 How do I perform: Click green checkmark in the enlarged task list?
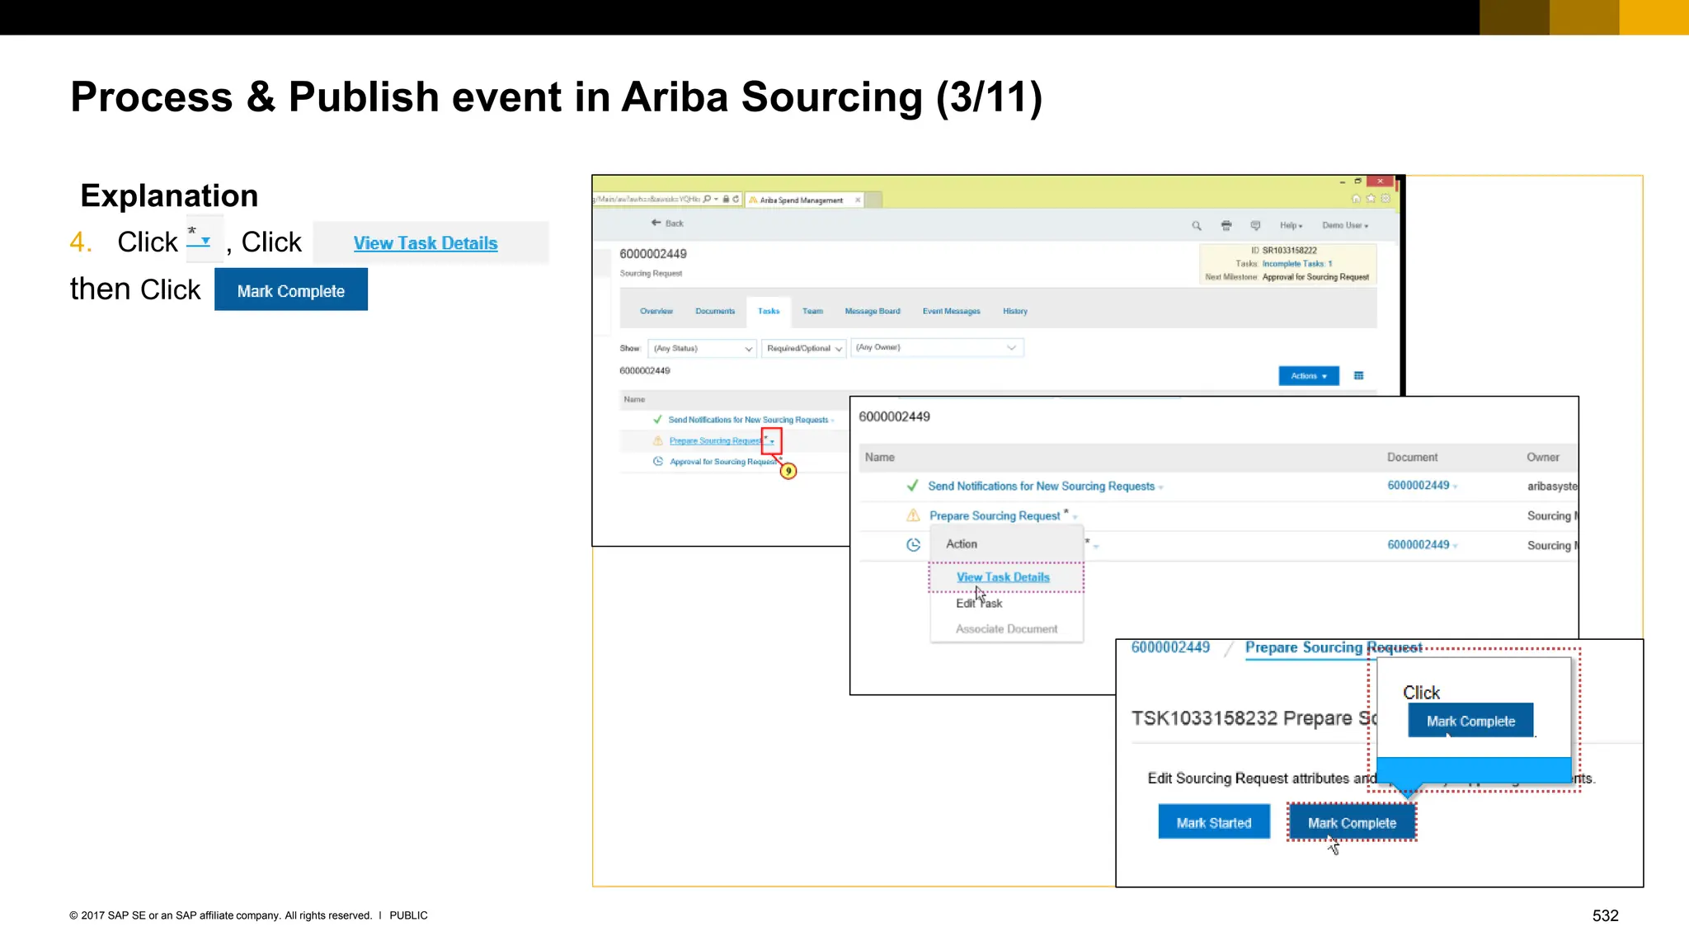pyautogui.click(x=912, y=486)
